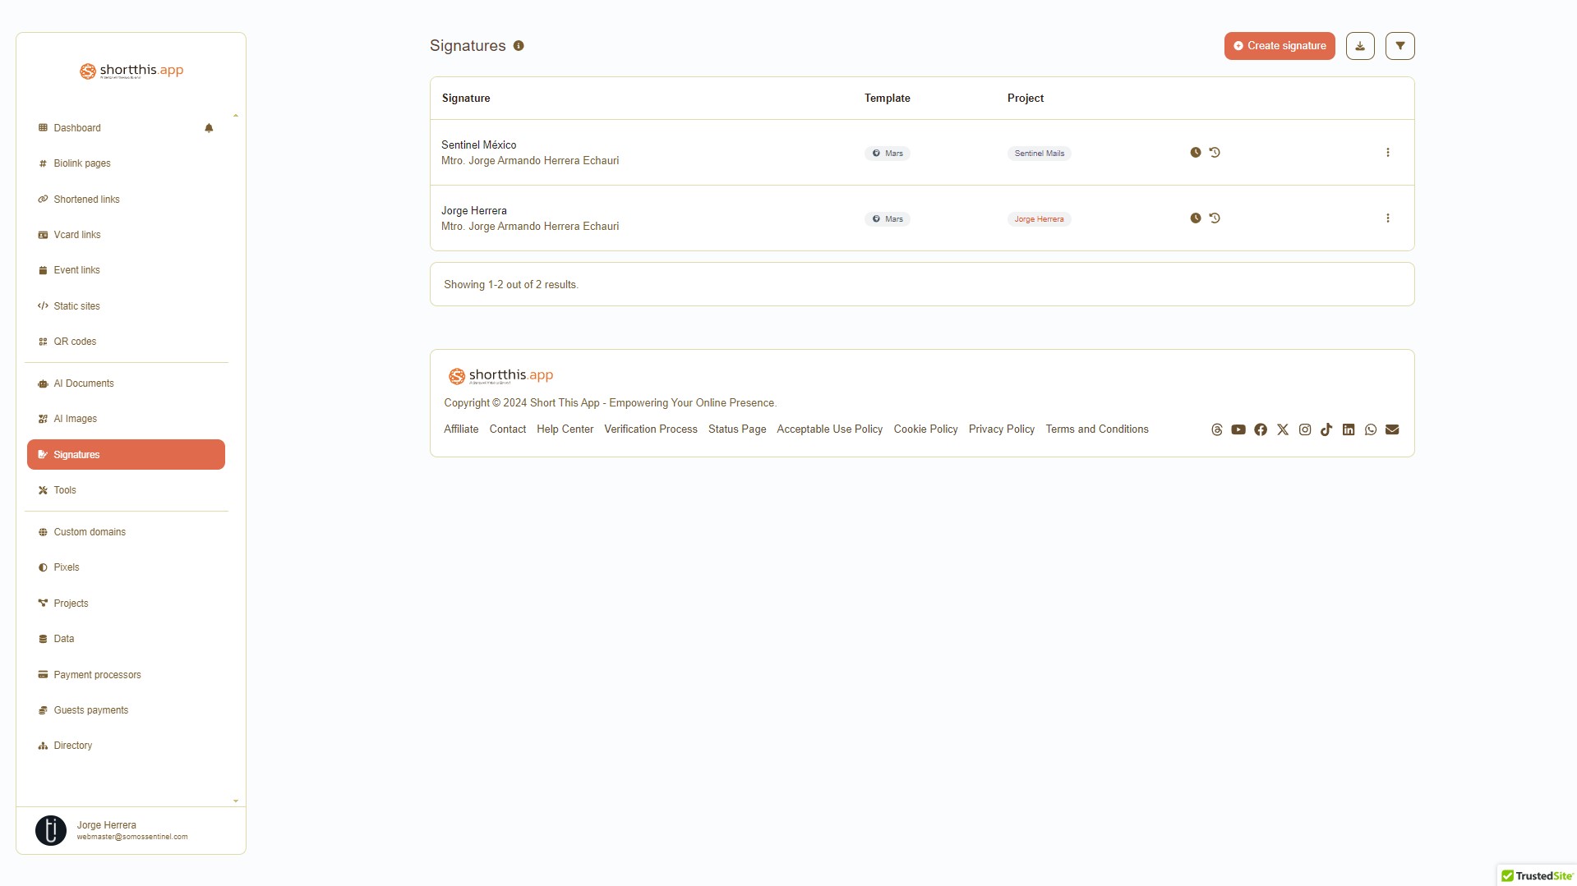Open LinkedIn icon in footer

(1349, 429)
